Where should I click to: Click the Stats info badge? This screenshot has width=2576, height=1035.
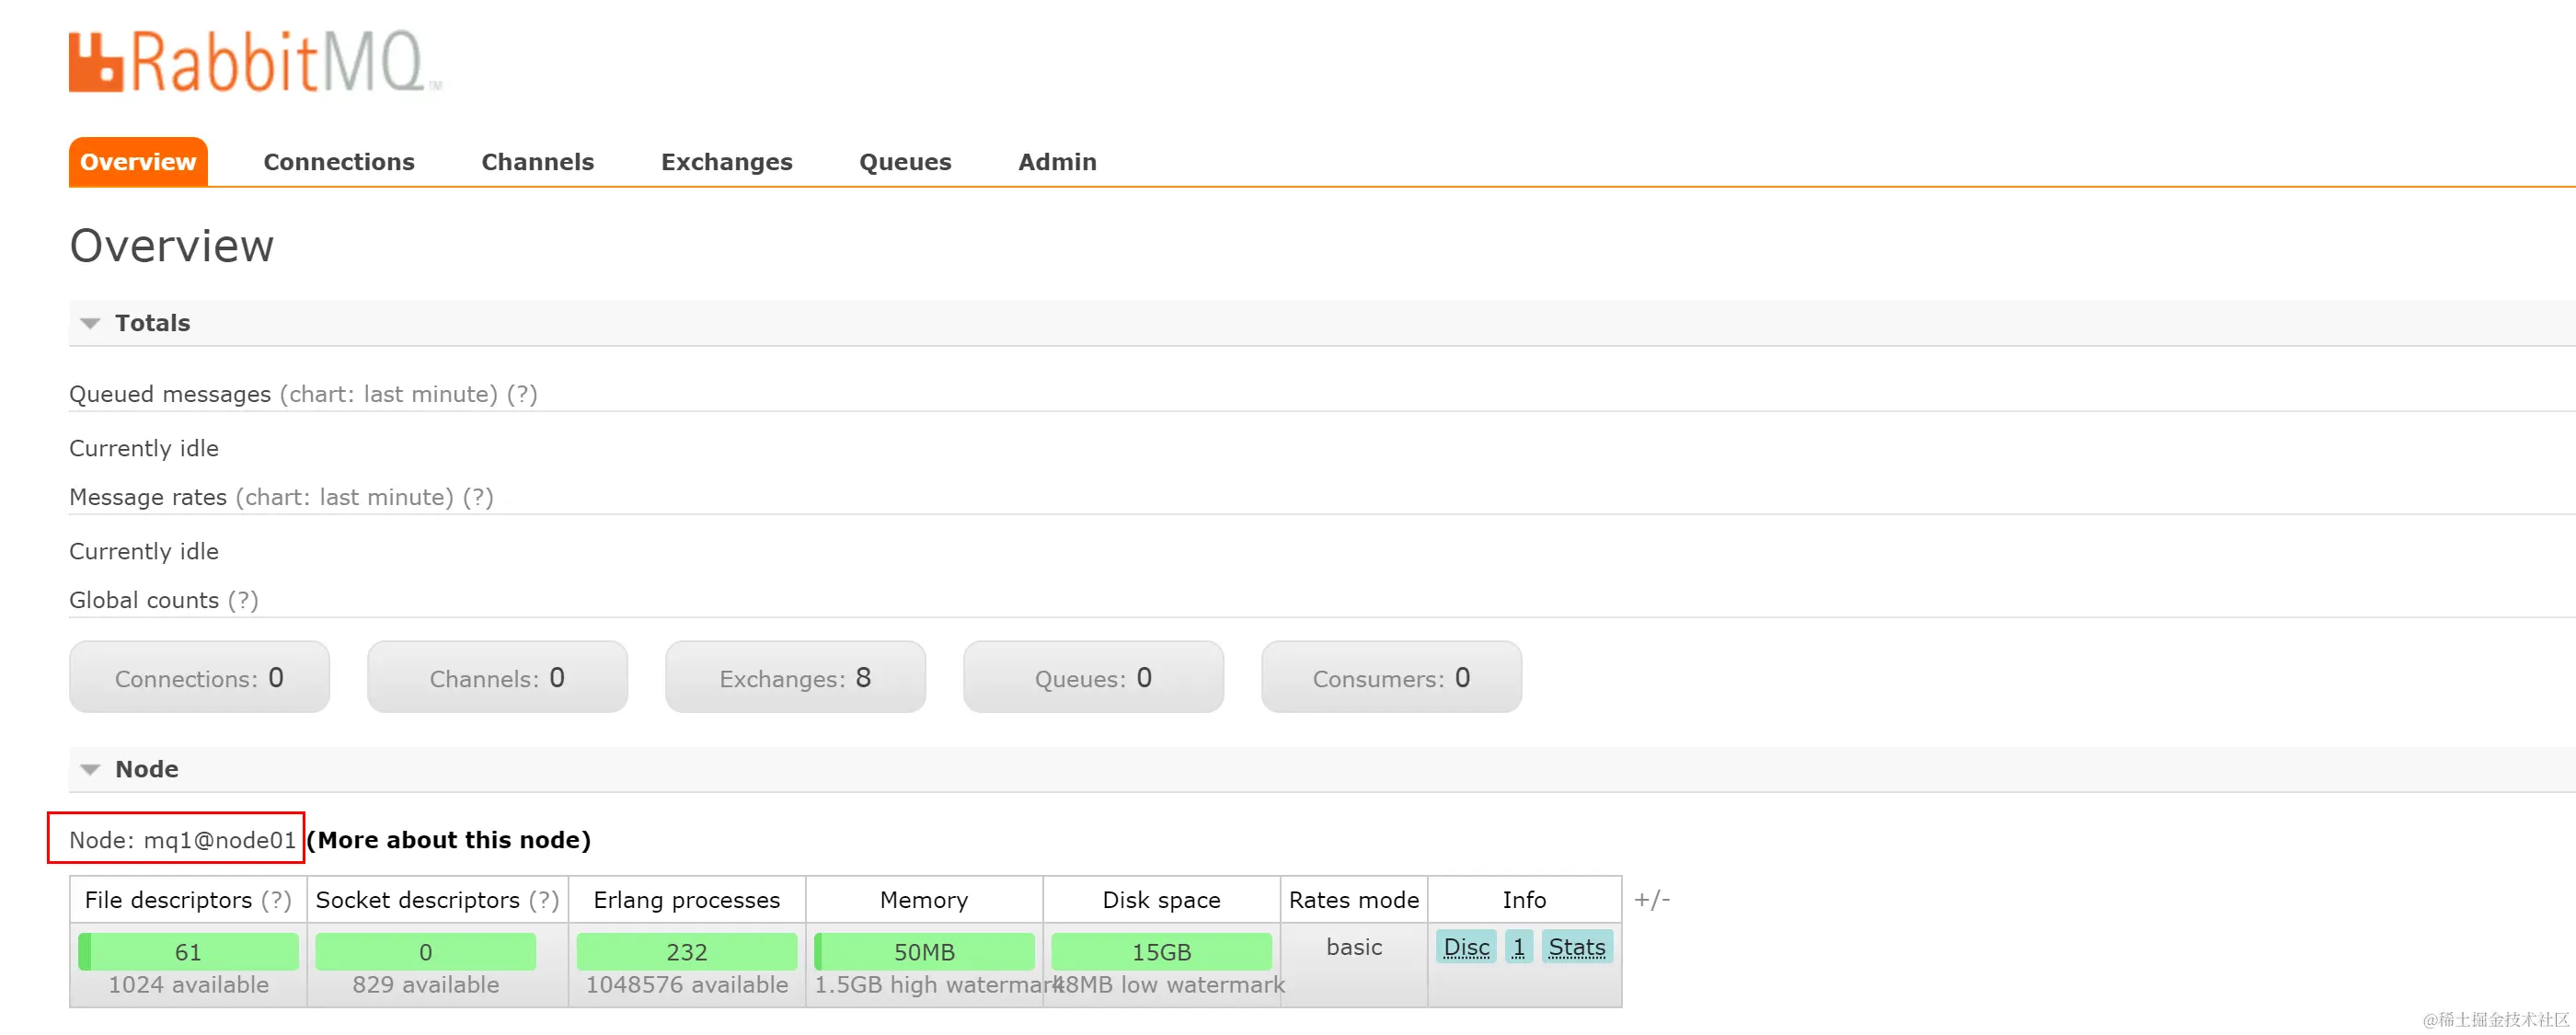(x=1576, y=948)
